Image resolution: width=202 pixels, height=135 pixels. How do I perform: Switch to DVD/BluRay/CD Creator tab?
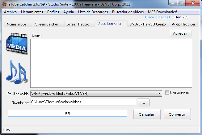coord(148,24)
